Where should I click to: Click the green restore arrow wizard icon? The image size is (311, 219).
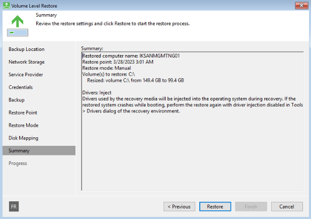[18, 26]
